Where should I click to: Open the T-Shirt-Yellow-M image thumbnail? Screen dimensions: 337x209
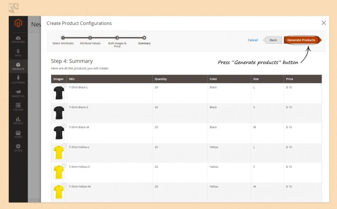coord(59,192)
